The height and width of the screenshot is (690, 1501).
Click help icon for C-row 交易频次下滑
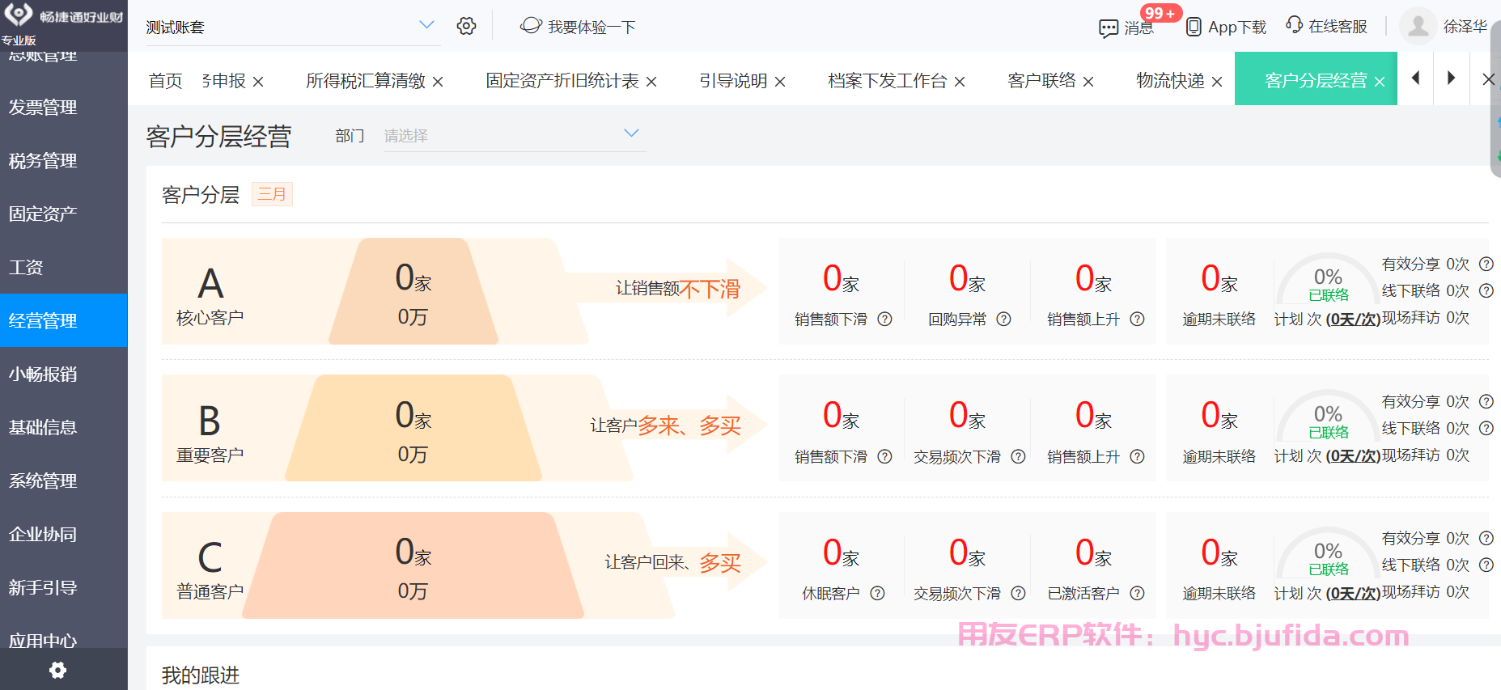coord(1019,593)
